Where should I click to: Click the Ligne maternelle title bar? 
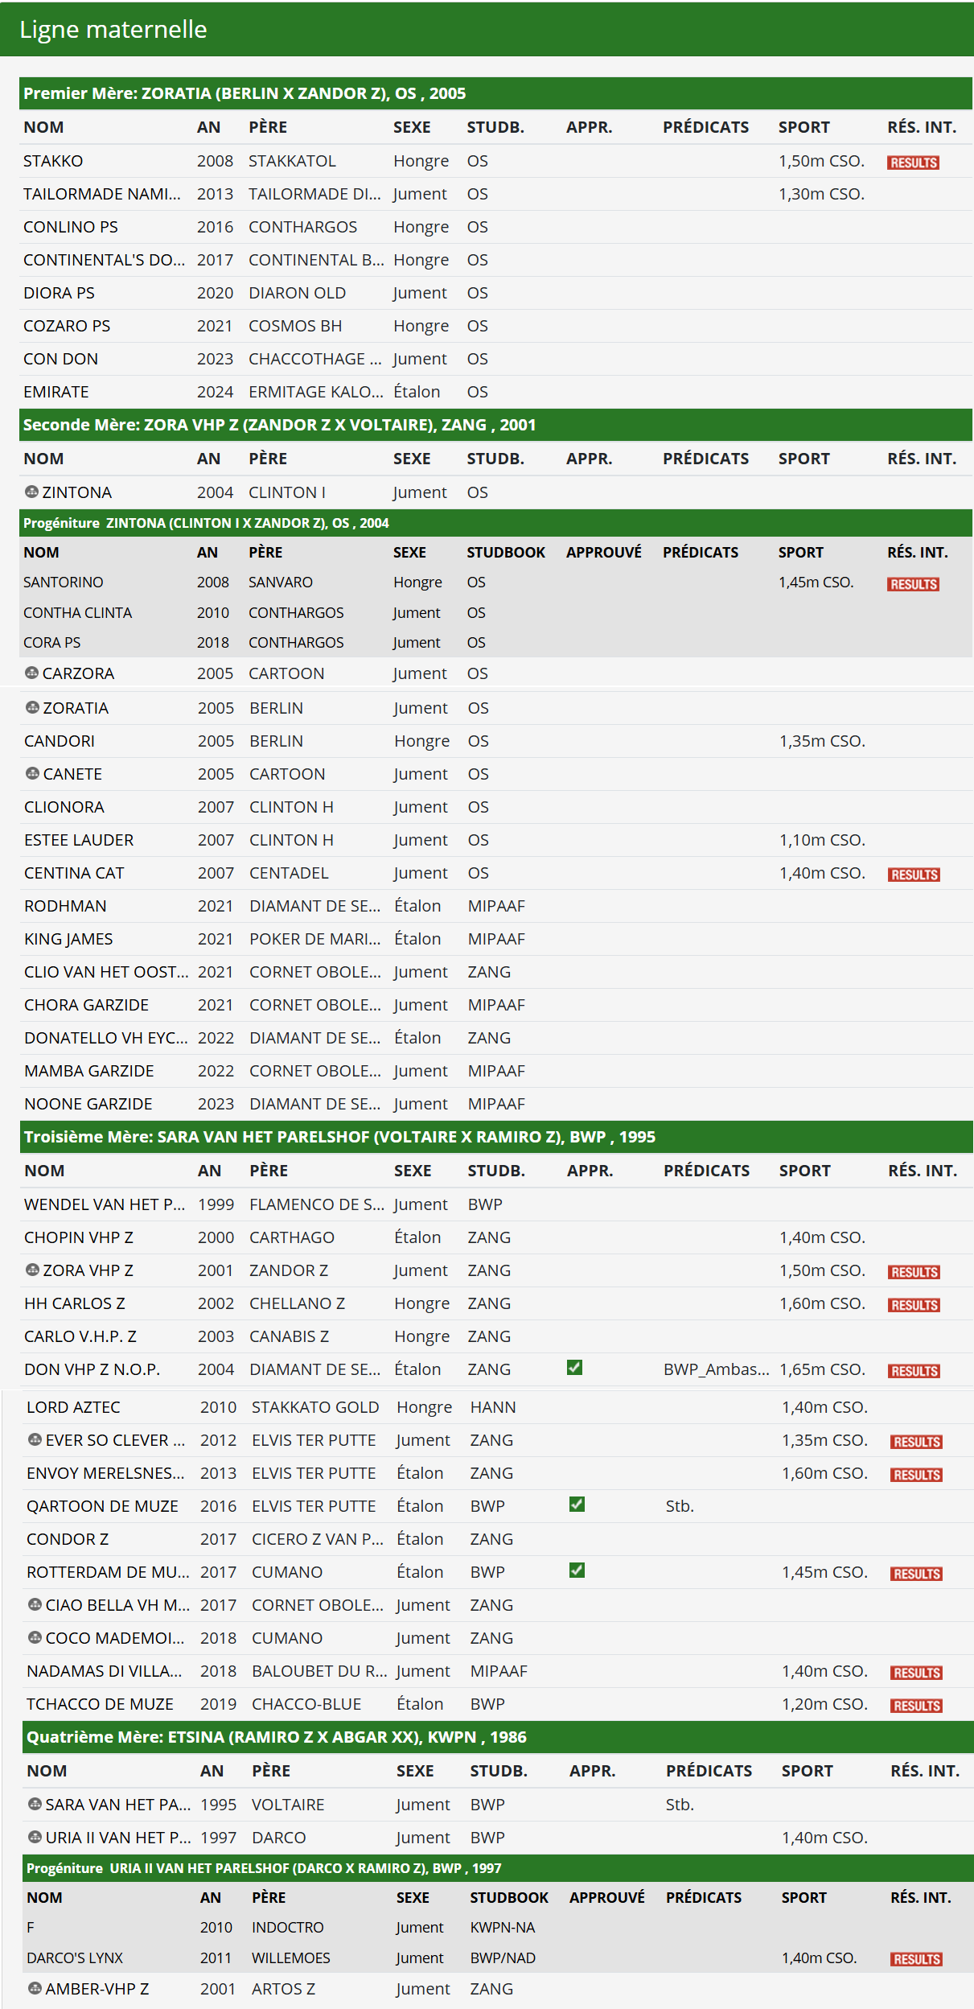(487, 30)
